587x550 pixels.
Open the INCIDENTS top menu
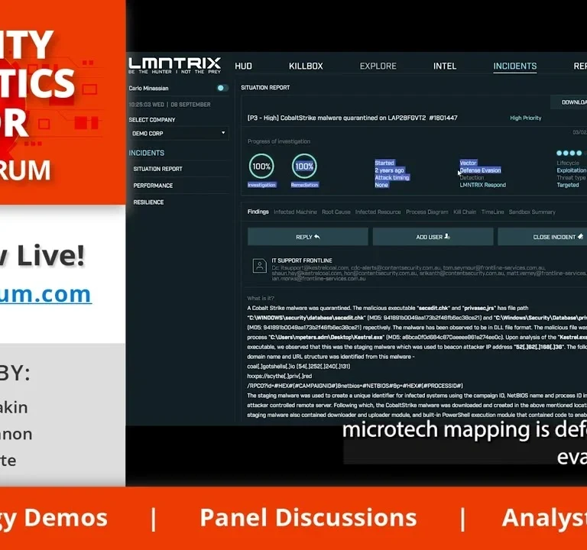click(x=514, y=66)
